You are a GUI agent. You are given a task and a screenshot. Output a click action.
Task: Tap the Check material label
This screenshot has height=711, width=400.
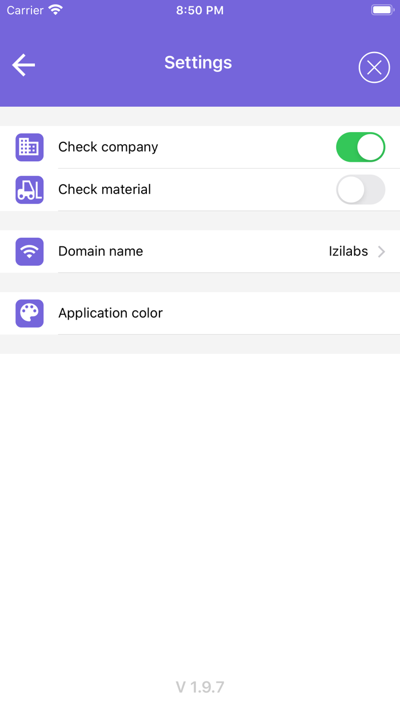pyautogui.click(x=105, y=190)
